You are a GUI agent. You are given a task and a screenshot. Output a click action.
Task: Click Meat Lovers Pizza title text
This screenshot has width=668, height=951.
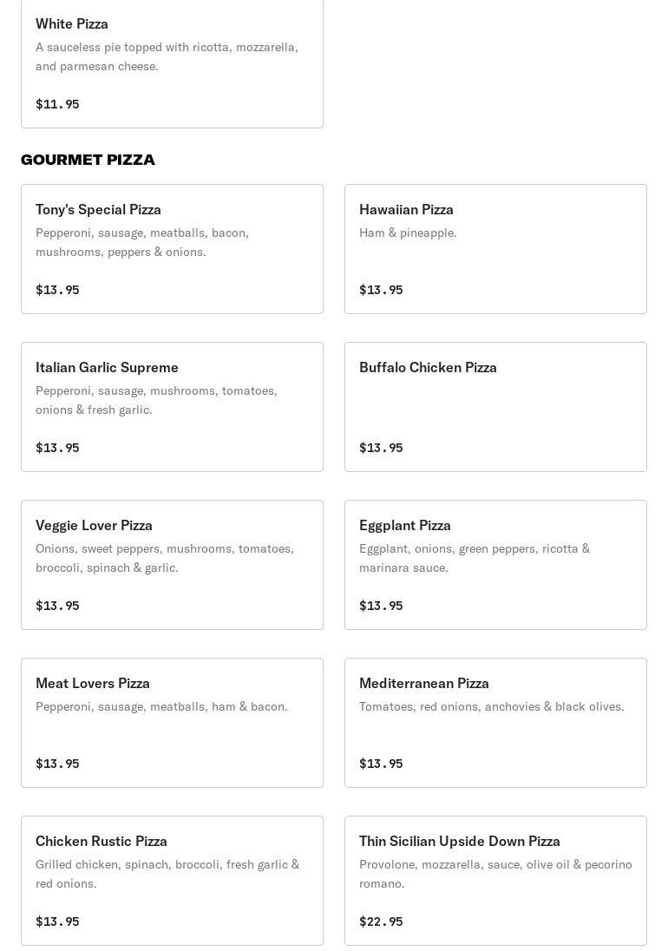pyautogui.click(x=93, y=683)
